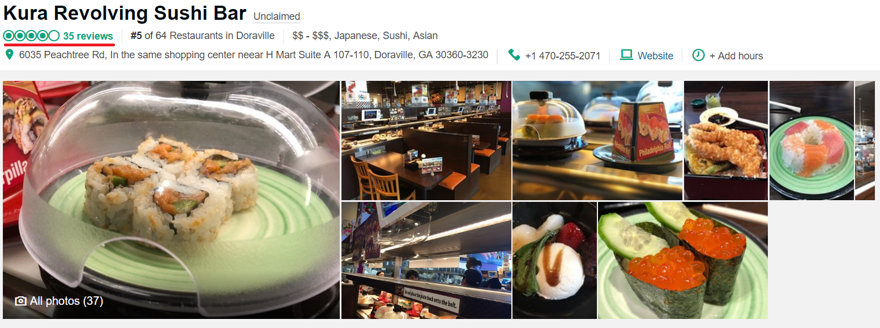The height and width of the screenshot is (328, 880).
Task: Call the +1 470-255-2071 number
Action: click(562, 55)
